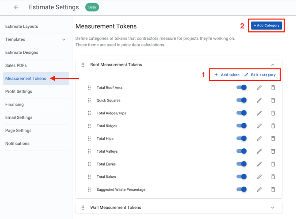Expand the Wall Measurement Tokens section
The image size is (296, 219).
pyautogui.click(x=273, y=208)
